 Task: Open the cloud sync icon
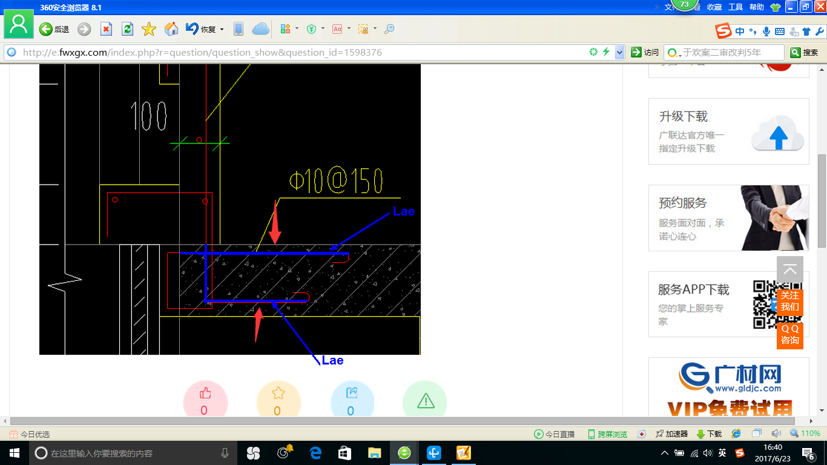[260, 29]
